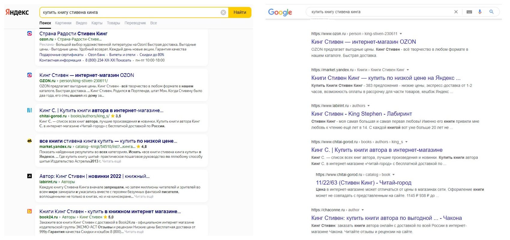
Task: Click the book24 favicon in Yandex results
Action: click(x=29, y=211)
